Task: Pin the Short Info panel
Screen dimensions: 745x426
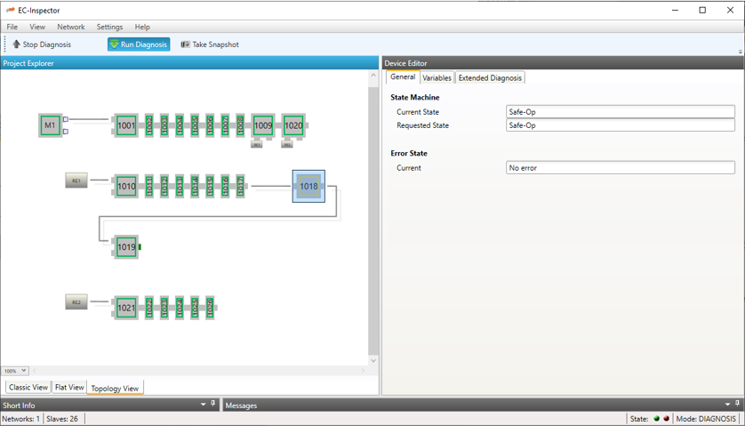Action: (213, 405)
